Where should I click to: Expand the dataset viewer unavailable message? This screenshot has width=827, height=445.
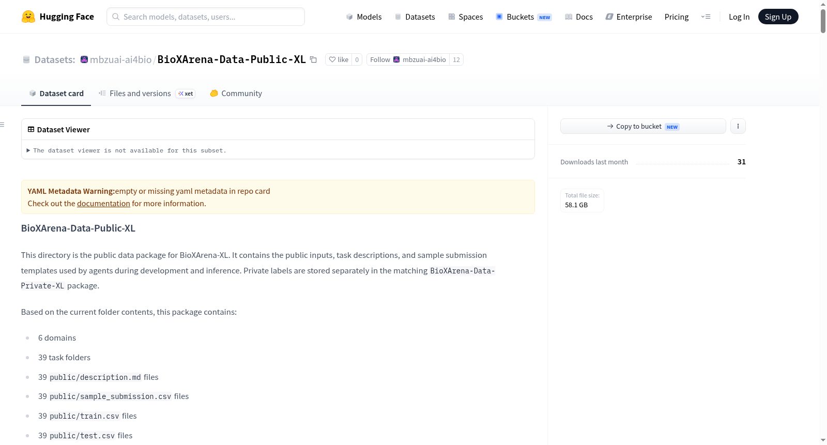click(126, 150)
